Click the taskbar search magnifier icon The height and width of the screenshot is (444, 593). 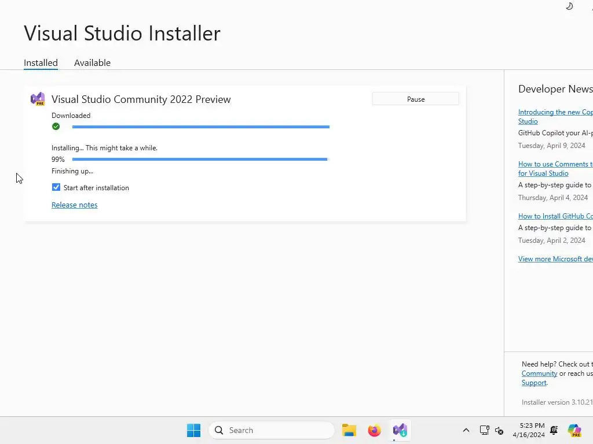coord(218,430)
